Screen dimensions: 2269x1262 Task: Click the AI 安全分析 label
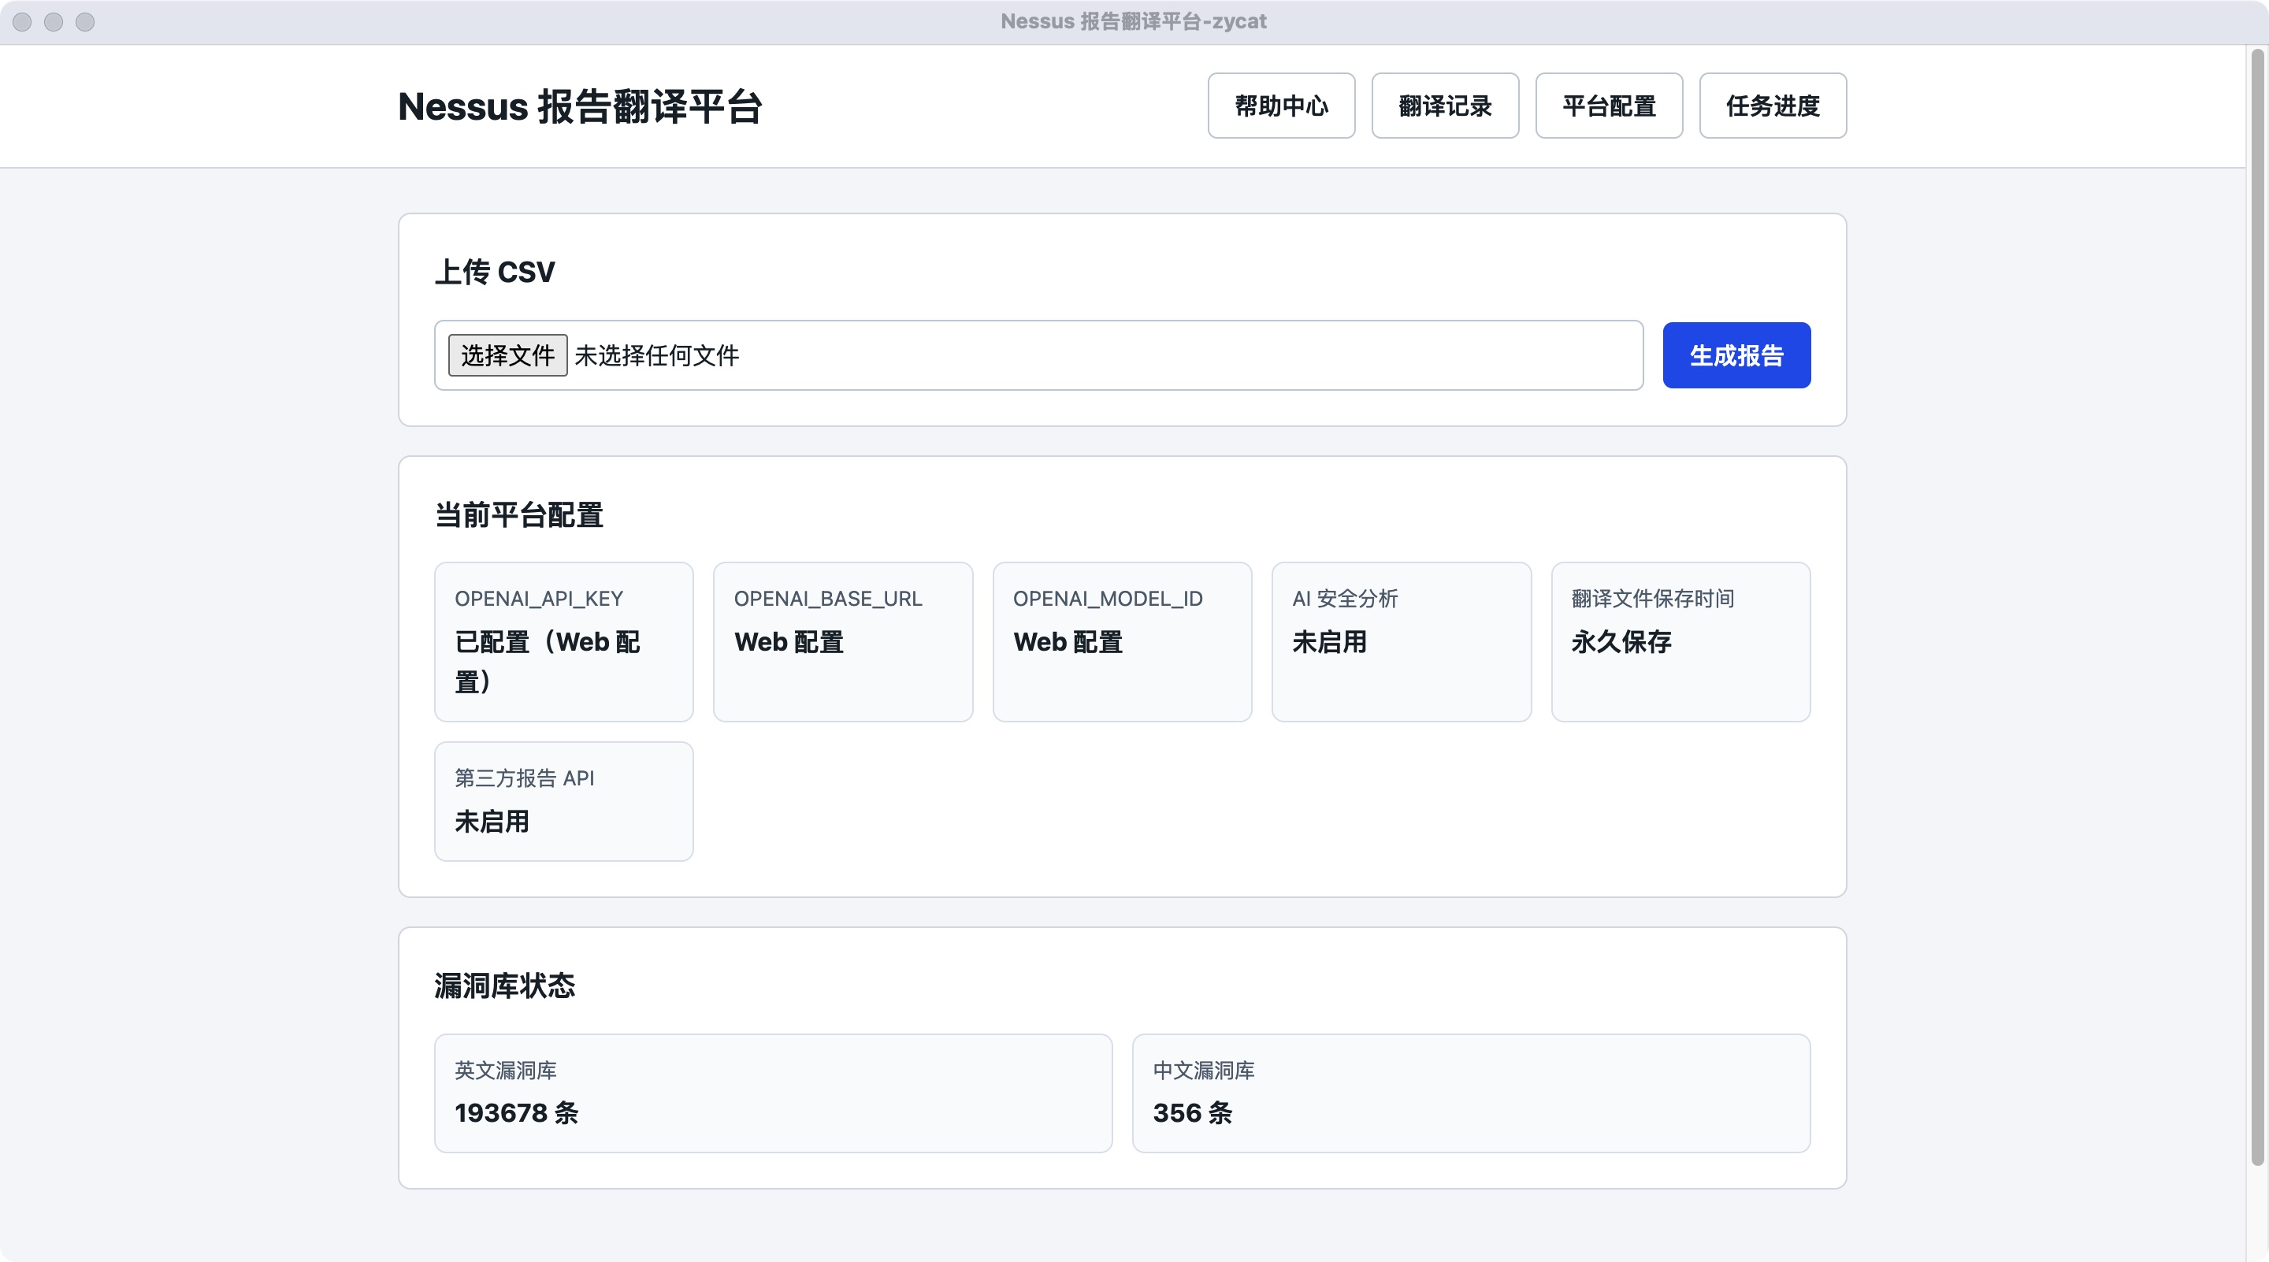pos(1345,599)
